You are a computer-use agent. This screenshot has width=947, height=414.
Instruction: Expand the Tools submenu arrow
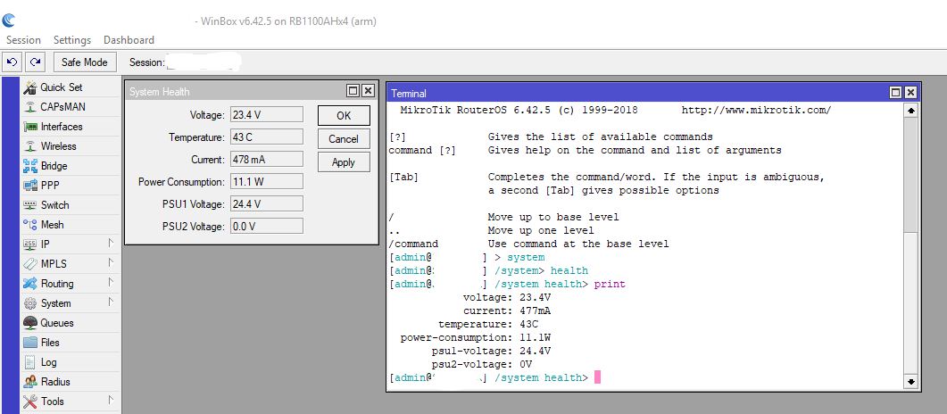click(111, 400)
